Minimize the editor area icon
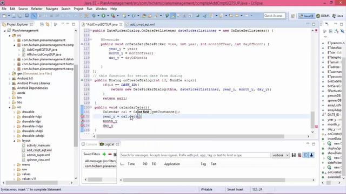 (308, 24)
